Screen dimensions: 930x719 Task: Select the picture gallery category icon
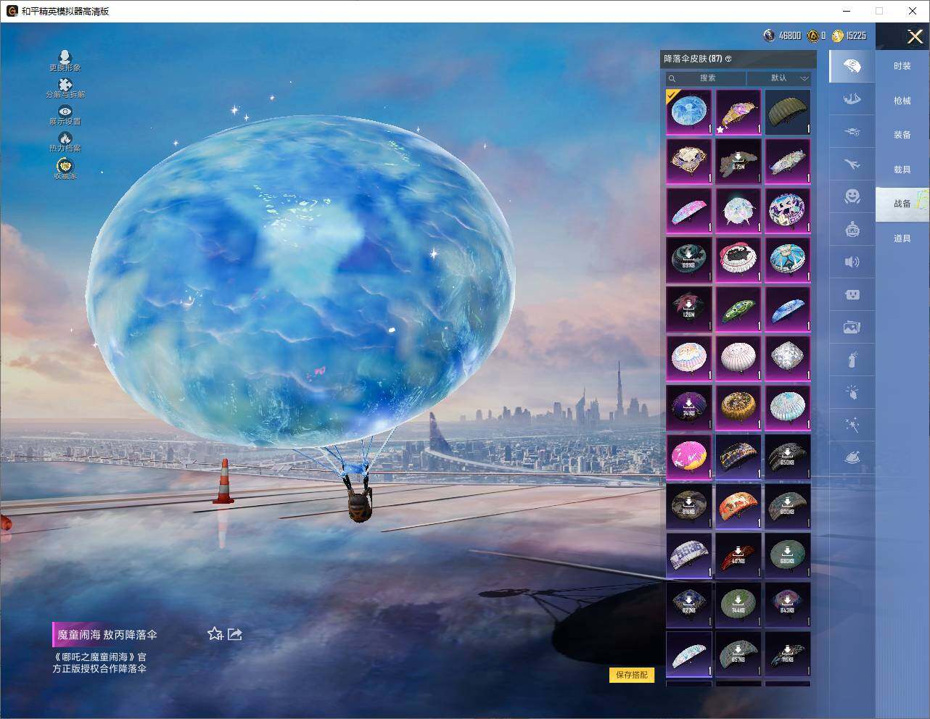[x=852, y=327]
